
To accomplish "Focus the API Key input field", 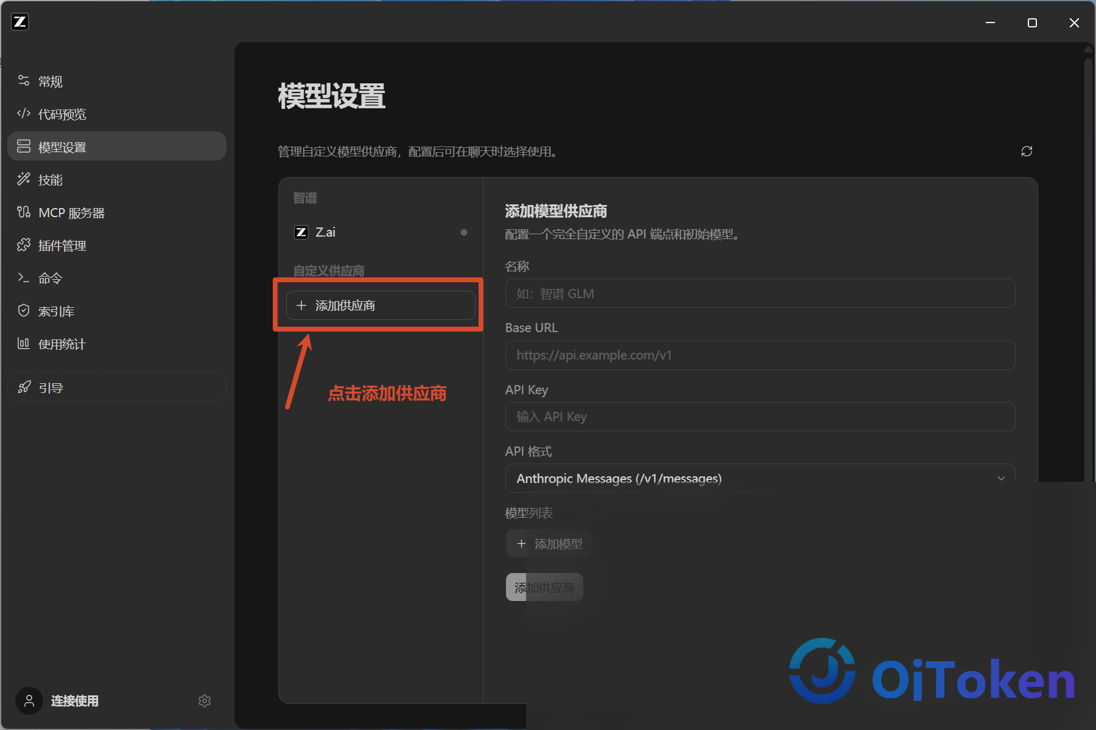I will pyautogui.click(x=760, y=417).
